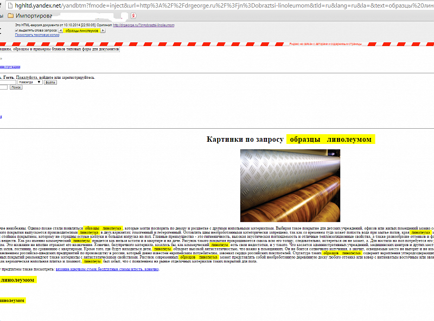
Task: Click the linoleum rolls picture
Action: (x=290, y=186)
